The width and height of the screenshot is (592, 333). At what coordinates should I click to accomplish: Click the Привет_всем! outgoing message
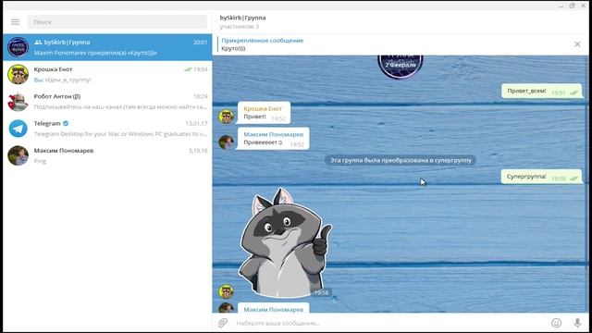coord(541,91)
